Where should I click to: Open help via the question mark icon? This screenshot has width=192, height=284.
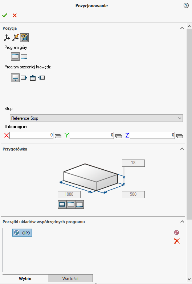pyautogui.click(x=186, y=6)
